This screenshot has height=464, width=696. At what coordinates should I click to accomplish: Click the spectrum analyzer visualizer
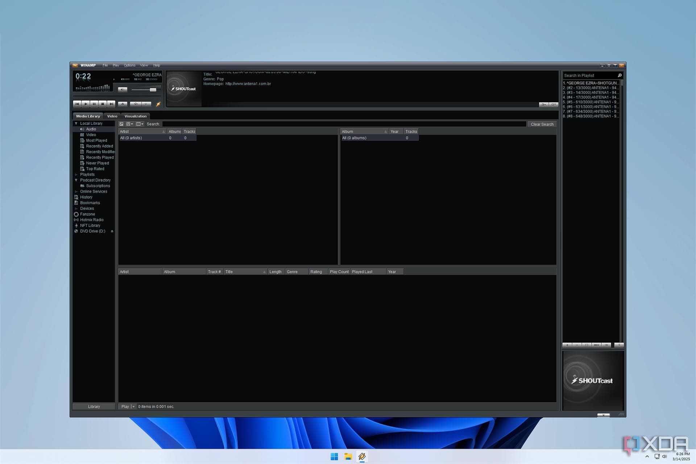point(93,87)
